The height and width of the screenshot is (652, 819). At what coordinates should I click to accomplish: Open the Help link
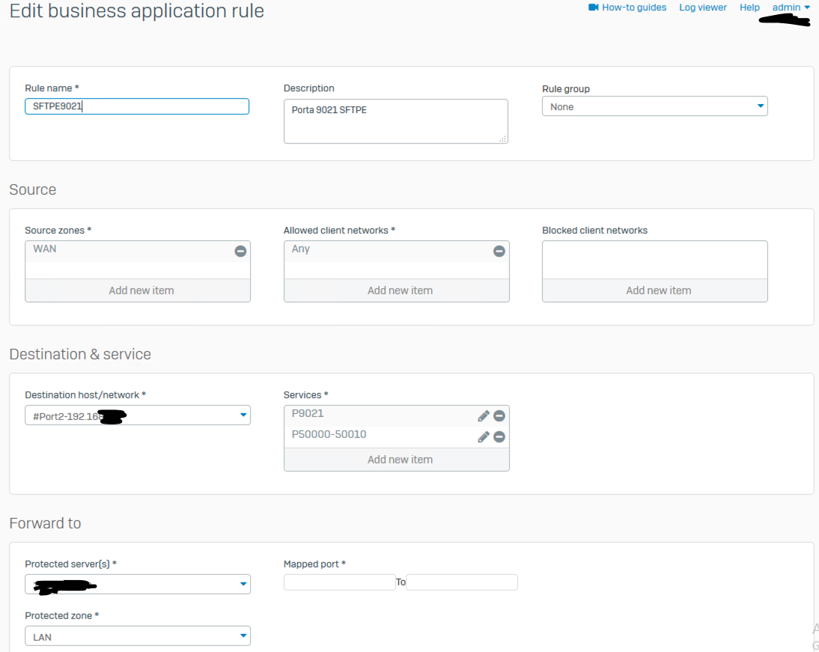point(749,7)
